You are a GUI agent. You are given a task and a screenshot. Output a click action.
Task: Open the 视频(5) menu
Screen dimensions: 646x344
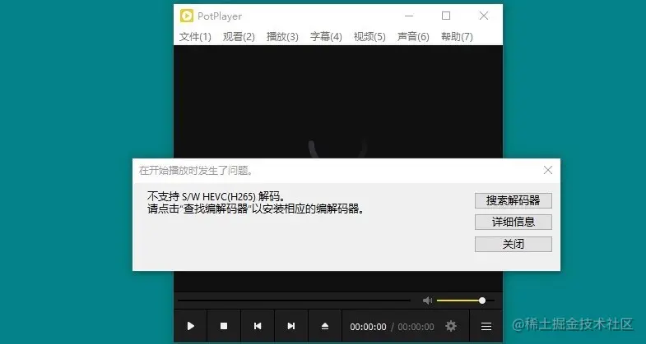click(369, 37)
